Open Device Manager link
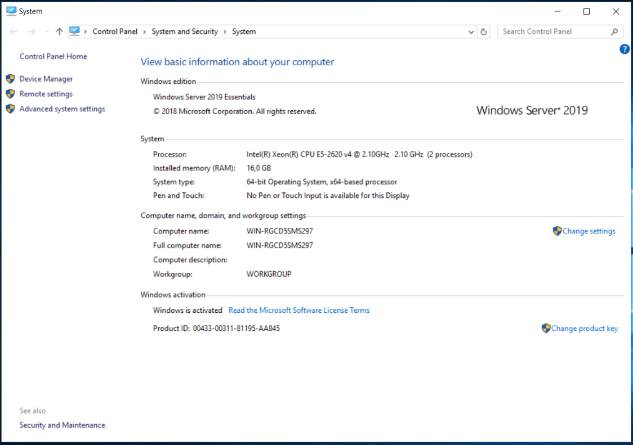This screenshot has height=445, width=633. (46, 79)
